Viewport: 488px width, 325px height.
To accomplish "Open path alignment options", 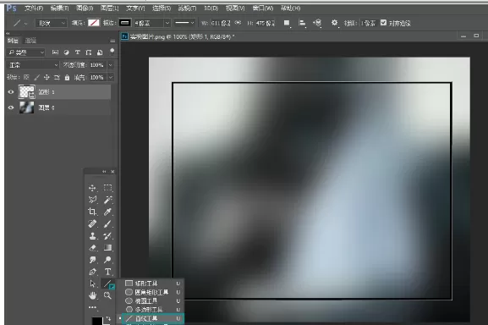I will (302, 23).
